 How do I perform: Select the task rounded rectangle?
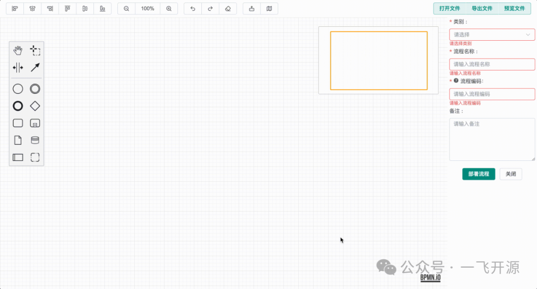pyautogui.click(x=18, y=123)
